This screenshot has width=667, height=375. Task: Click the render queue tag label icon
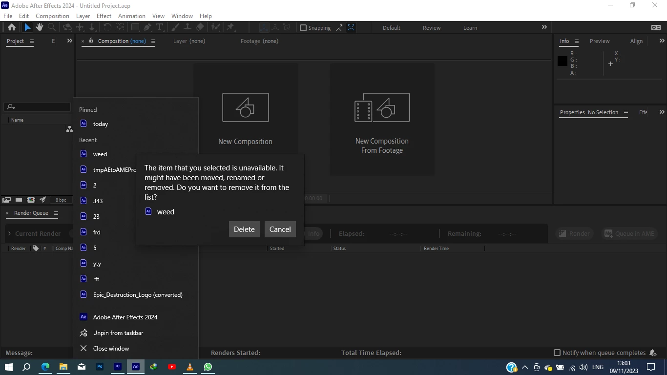click(36, 248)
